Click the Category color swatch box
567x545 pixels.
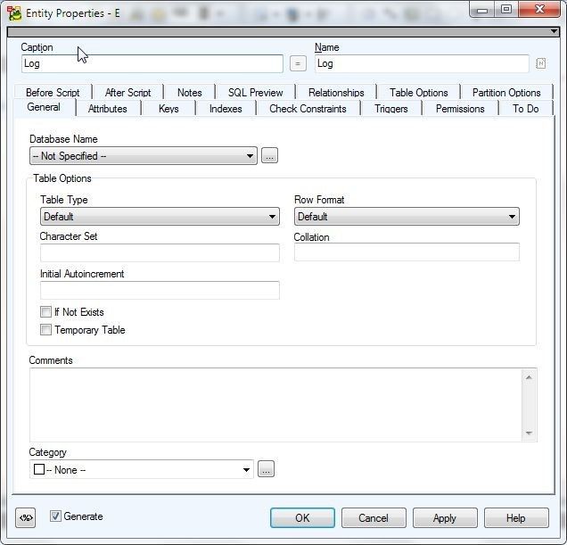pos(39,469)
